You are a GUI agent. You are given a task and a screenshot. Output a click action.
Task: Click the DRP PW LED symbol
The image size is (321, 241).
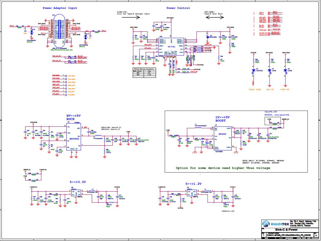click(x=270, y=71)
